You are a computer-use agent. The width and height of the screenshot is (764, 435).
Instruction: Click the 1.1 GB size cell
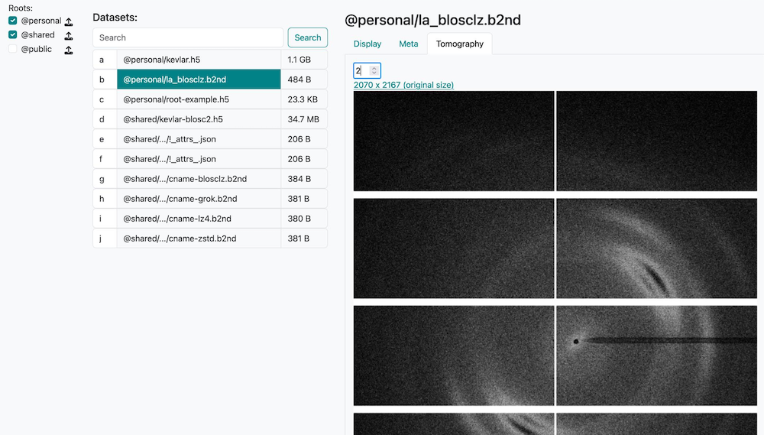pyautogui.click(x=304, y=60)
